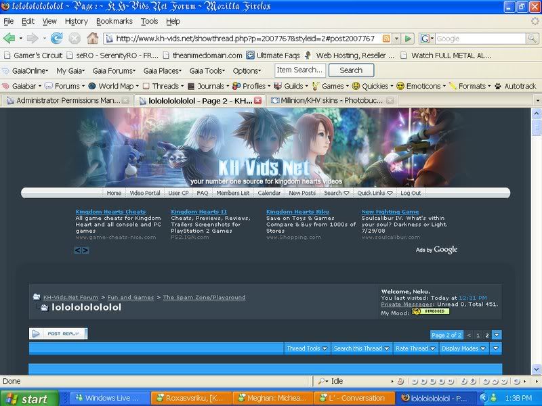
Task: Click the Firefox Home toolbar icon
Action: [x=92, y=39]
